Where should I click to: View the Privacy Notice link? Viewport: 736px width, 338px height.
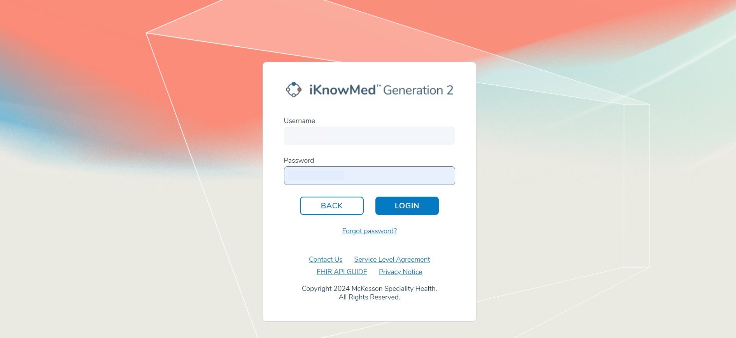pos(400,272)
